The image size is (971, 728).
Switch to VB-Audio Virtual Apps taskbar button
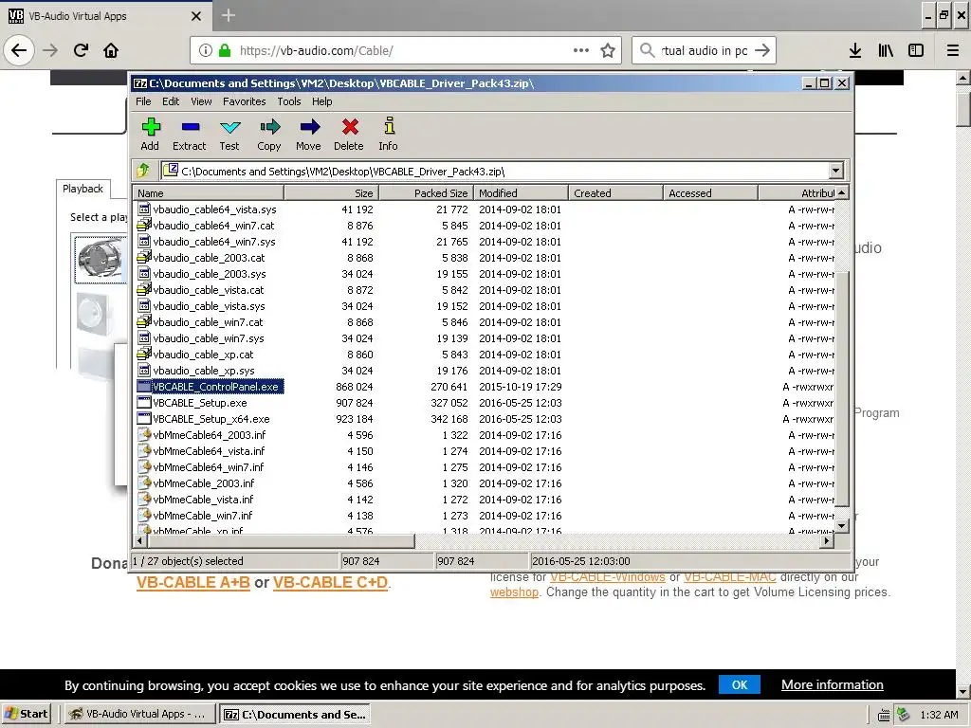point(140,714)
